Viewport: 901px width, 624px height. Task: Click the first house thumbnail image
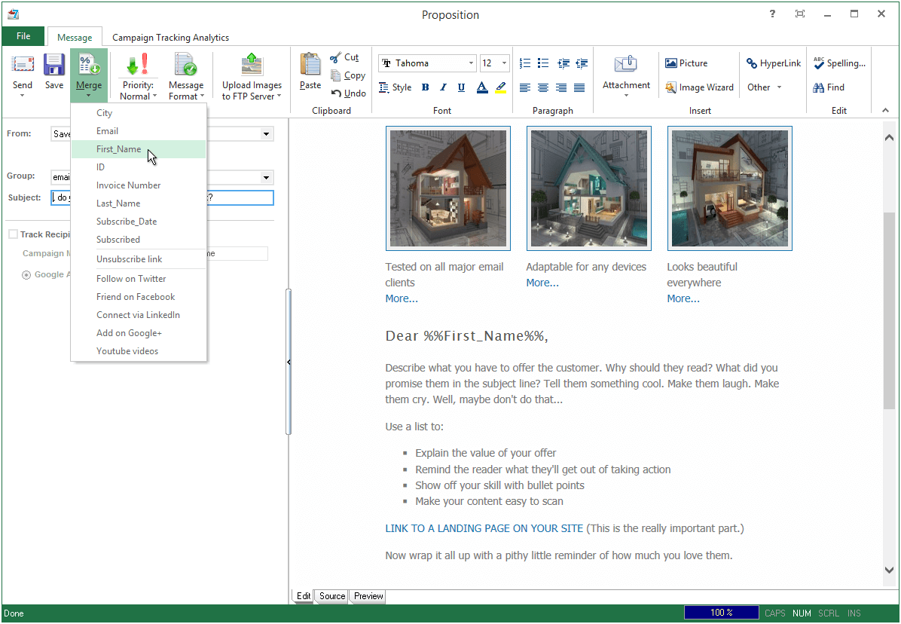(x=448, y=188)
